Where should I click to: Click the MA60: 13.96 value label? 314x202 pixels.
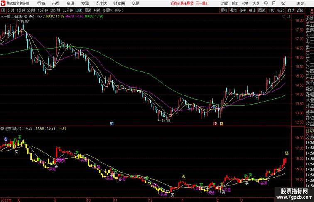(x=94, y=17)
